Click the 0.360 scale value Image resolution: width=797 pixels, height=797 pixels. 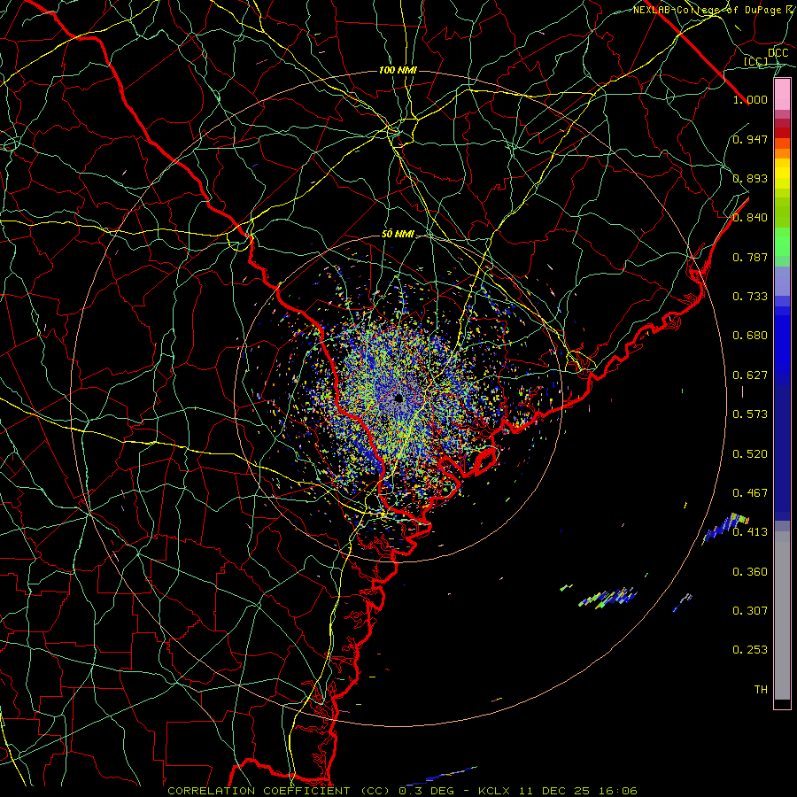coord(750,572)
